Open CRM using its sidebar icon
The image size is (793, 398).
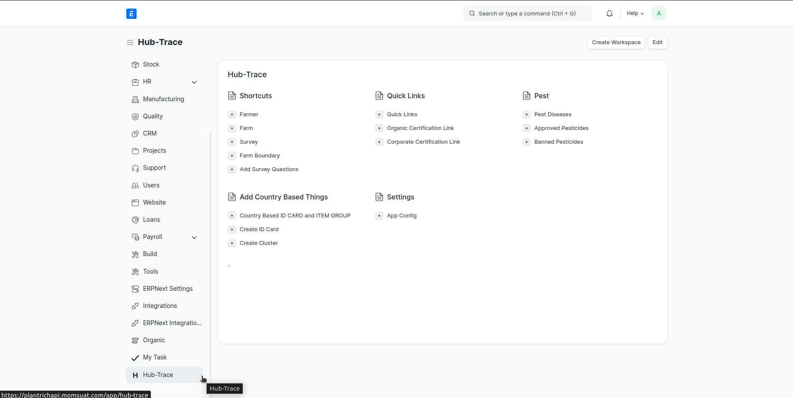pyautogui.click(x=135, y=133)
